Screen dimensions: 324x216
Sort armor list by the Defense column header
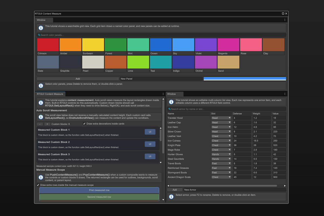242,114
